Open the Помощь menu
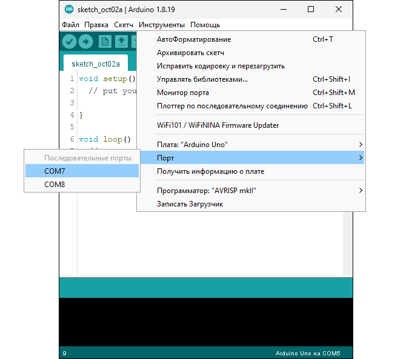Screen dimensions: 412x359 [205, 25]
